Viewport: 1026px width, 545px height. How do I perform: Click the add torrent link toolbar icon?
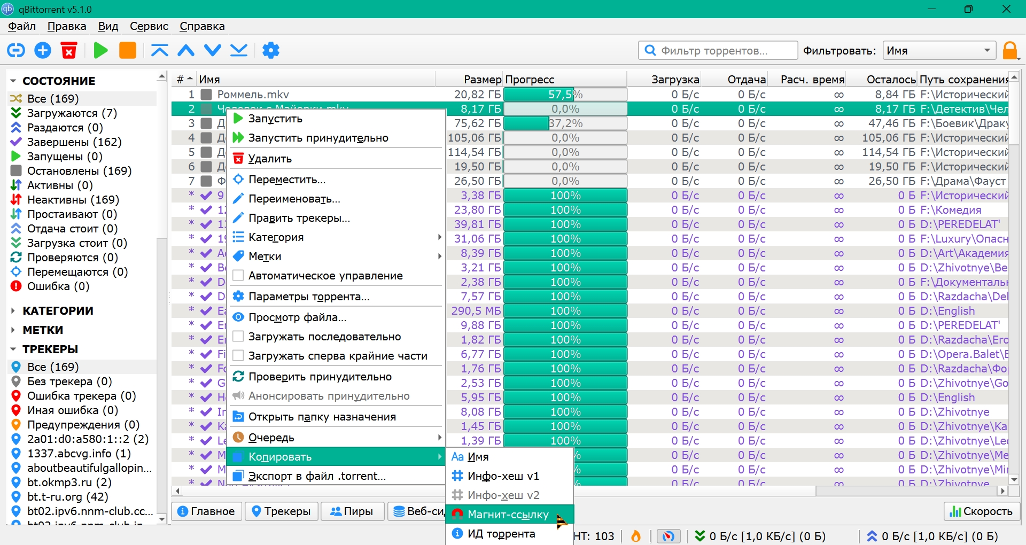pos(16,50)
